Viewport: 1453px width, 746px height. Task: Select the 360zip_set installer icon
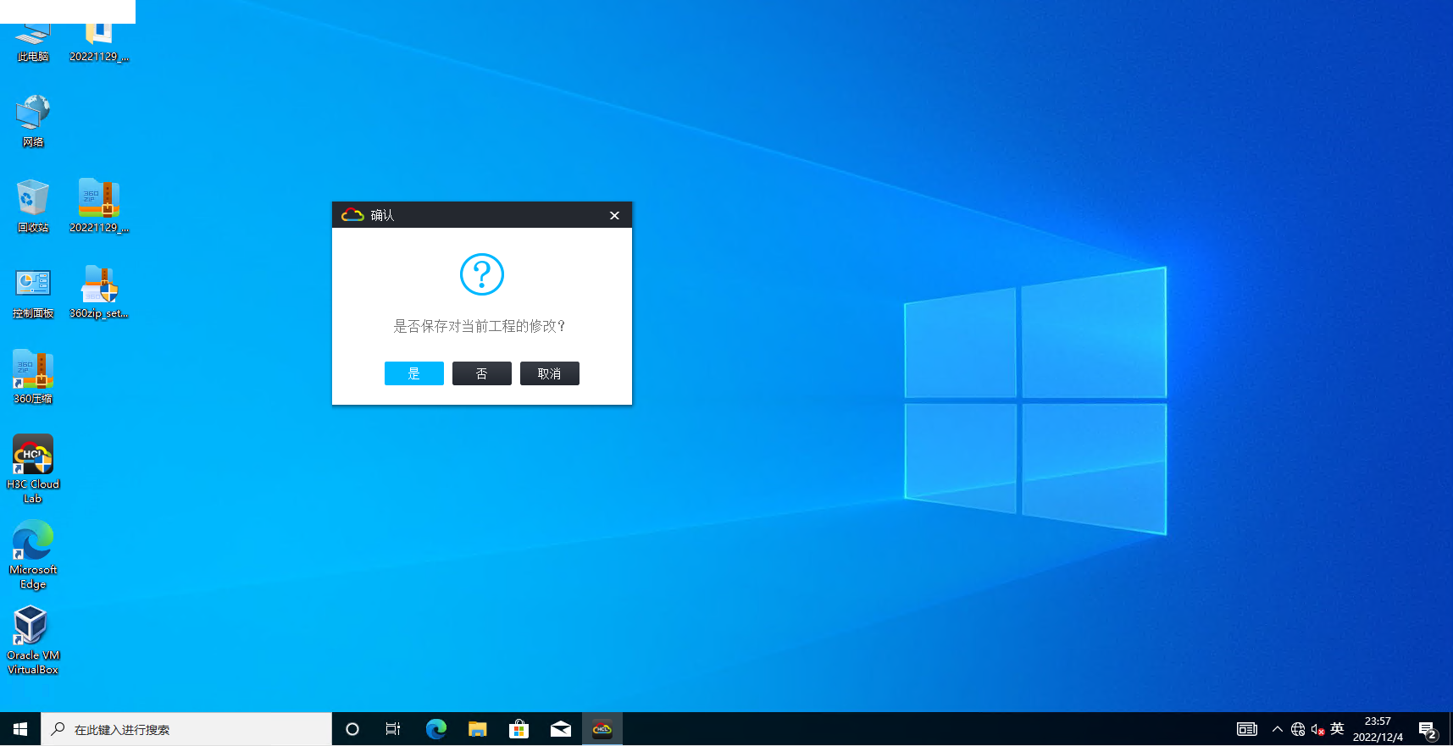click(99, 292)
